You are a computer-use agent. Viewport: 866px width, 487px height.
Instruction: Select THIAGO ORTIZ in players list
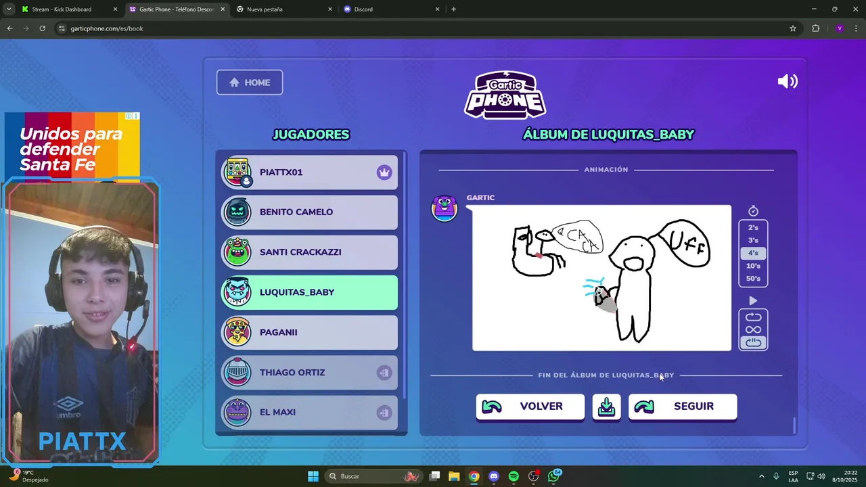310,373
